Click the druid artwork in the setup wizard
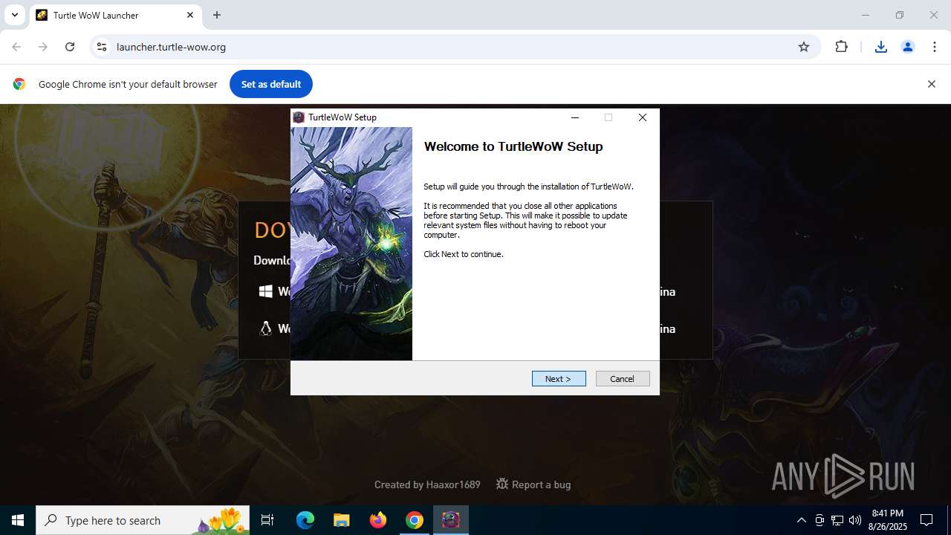This screenshot has height=535, width=951. [351, 244]
